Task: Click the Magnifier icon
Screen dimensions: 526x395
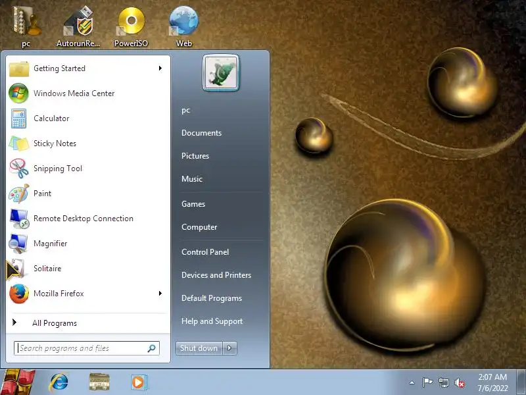Action: pyautogui.click(x=19, y=244)
